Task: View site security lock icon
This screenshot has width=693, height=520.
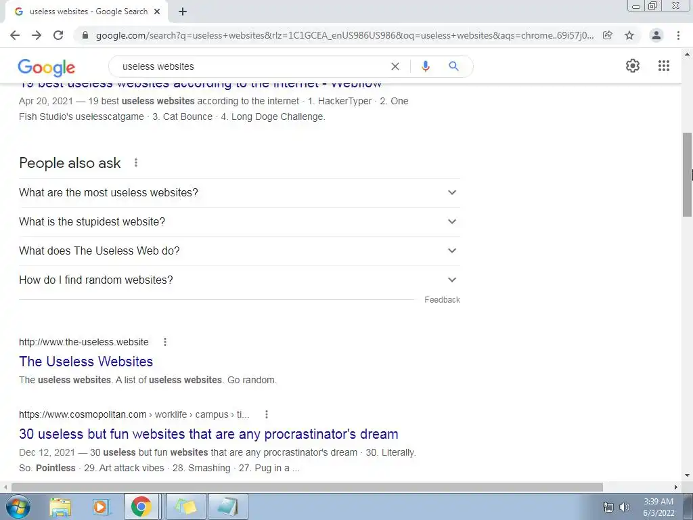Action: [x=85, y=35]
